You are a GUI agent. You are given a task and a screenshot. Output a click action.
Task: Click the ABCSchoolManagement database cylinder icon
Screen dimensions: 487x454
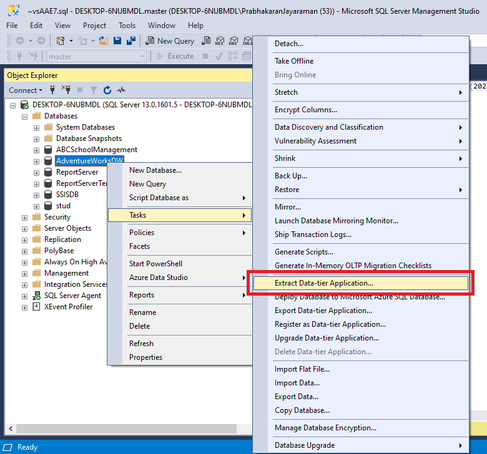pos(48,150)
